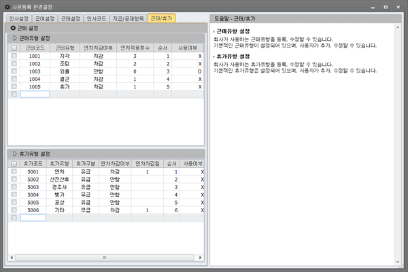408x272 pixels.
Task: Select the 근태설정 tab
Action: tap(71, 18)
